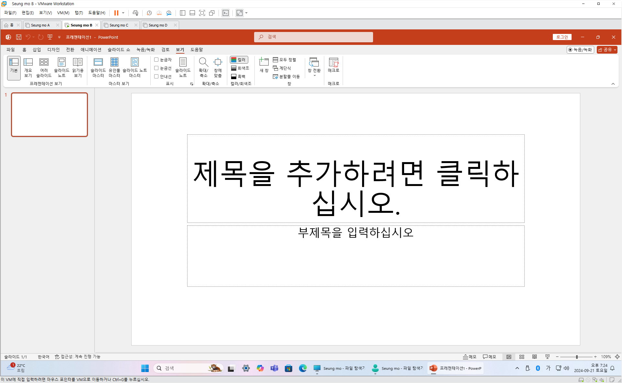This screenshot has height=383, width=622.
Task: Click the Zoom (확대/축소) magnifier icon
Action: pos(203,62)
